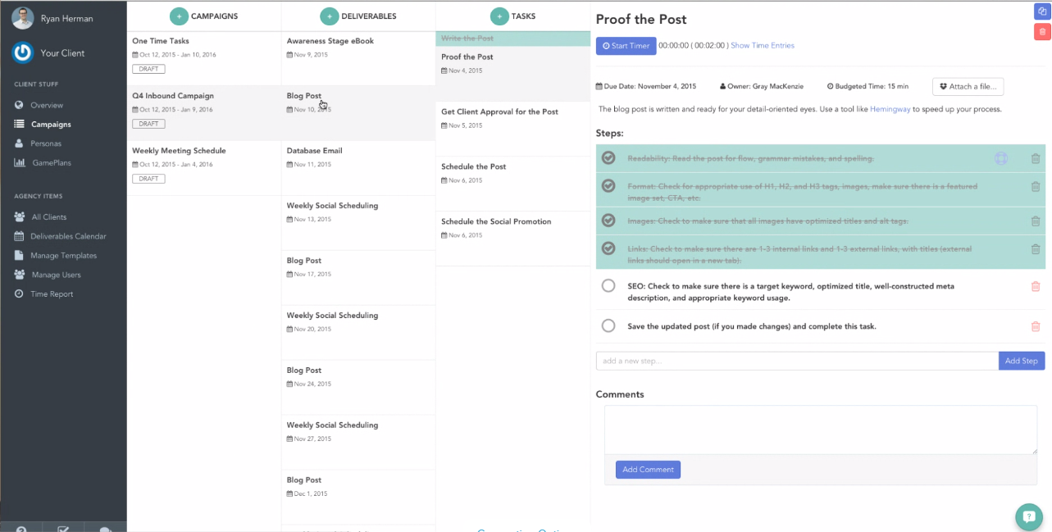This screenshot has width=1052, height=532.
Task: Start the timer for this task
Action: (626, 46)
